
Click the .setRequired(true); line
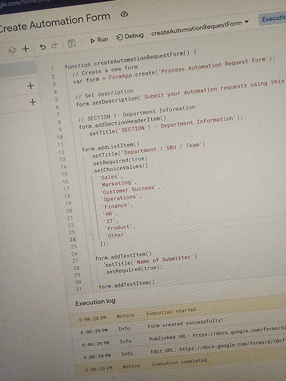(133, 269)
